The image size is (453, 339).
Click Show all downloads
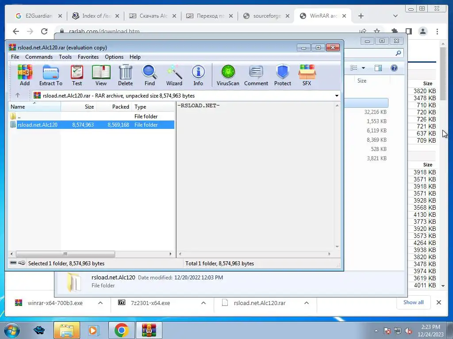(x=414, y=302)
